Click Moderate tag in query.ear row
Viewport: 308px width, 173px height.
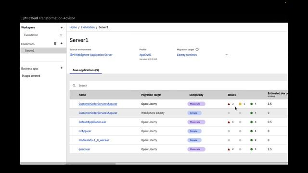(196, 149)
